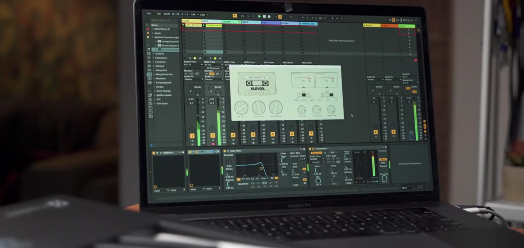Toggle track 3 activator button
Viewport: 524px width, 248px height.
tap(233, 135)
